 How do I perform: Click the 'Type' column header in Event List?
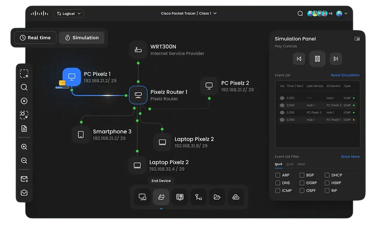[x=347, y=86]
